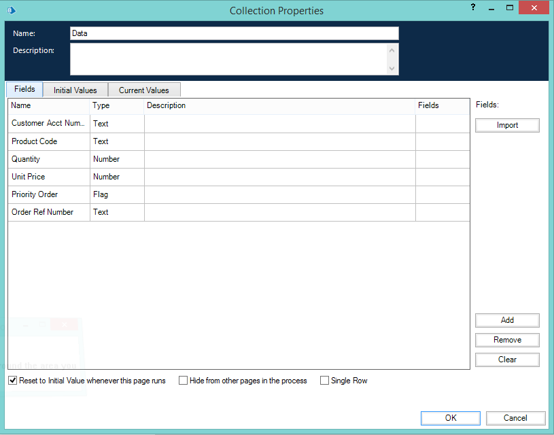
Task: Click the Import button
Action: (507, 125)
